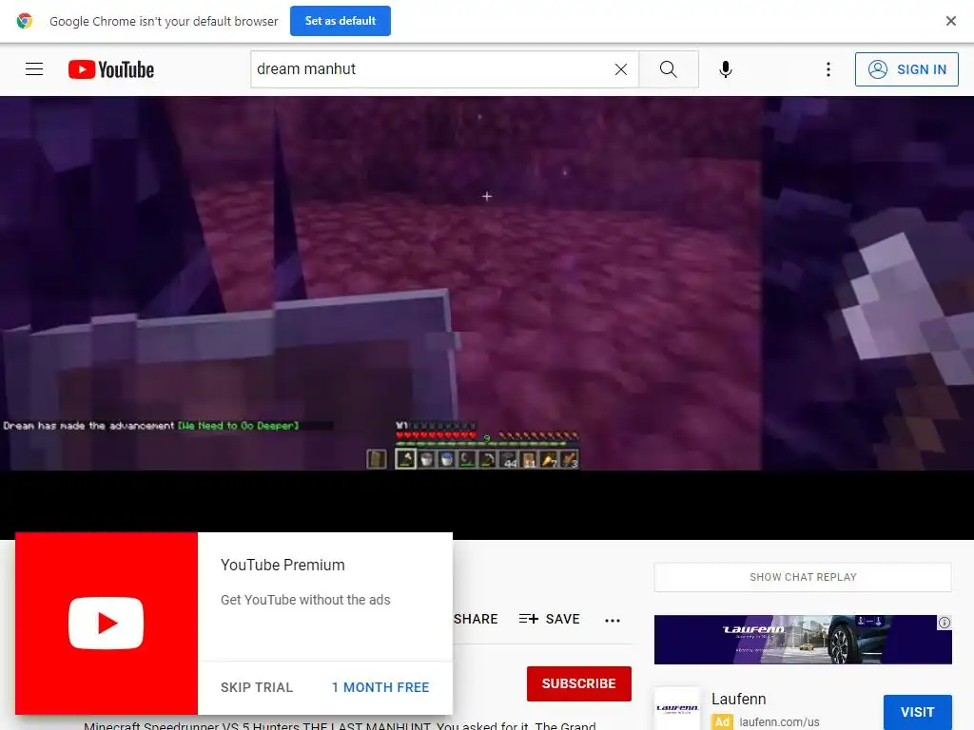974x730 pixels.
Task: Click 'Get YouTube without the ads' text
Action: coord(305,600)
